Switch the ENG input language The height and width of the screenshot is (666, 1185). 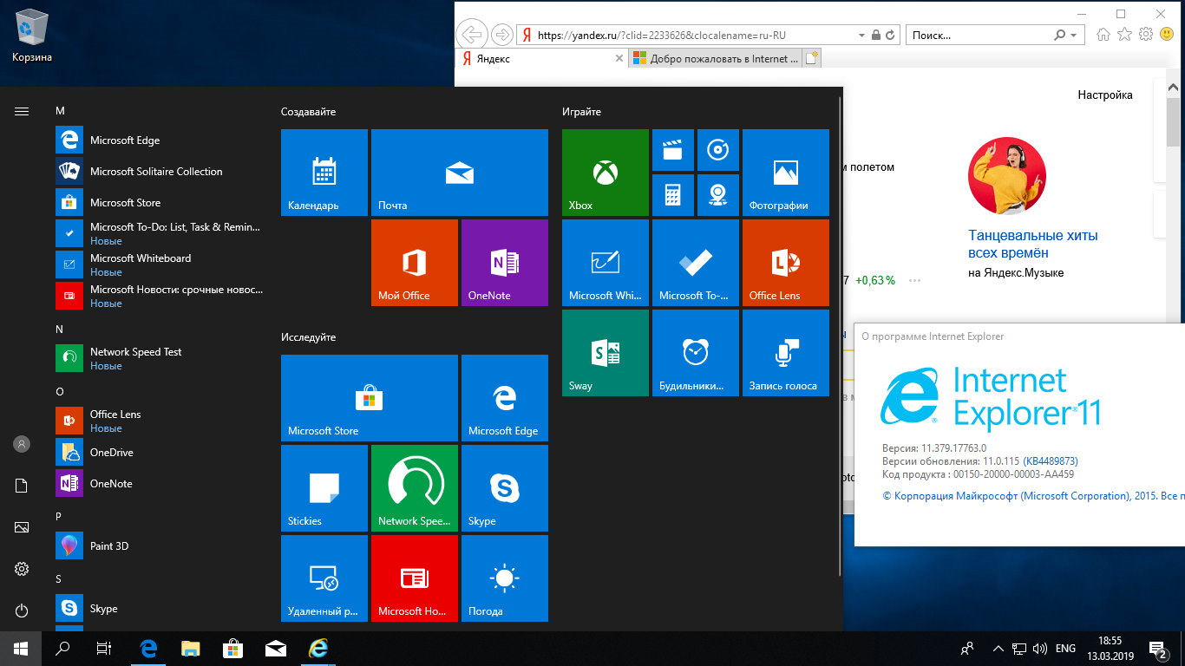(1065, 649)
